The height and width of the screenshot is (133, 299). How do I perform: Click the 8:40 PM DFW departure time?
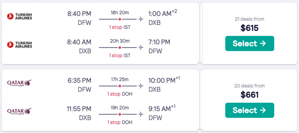tap(79, 14)
